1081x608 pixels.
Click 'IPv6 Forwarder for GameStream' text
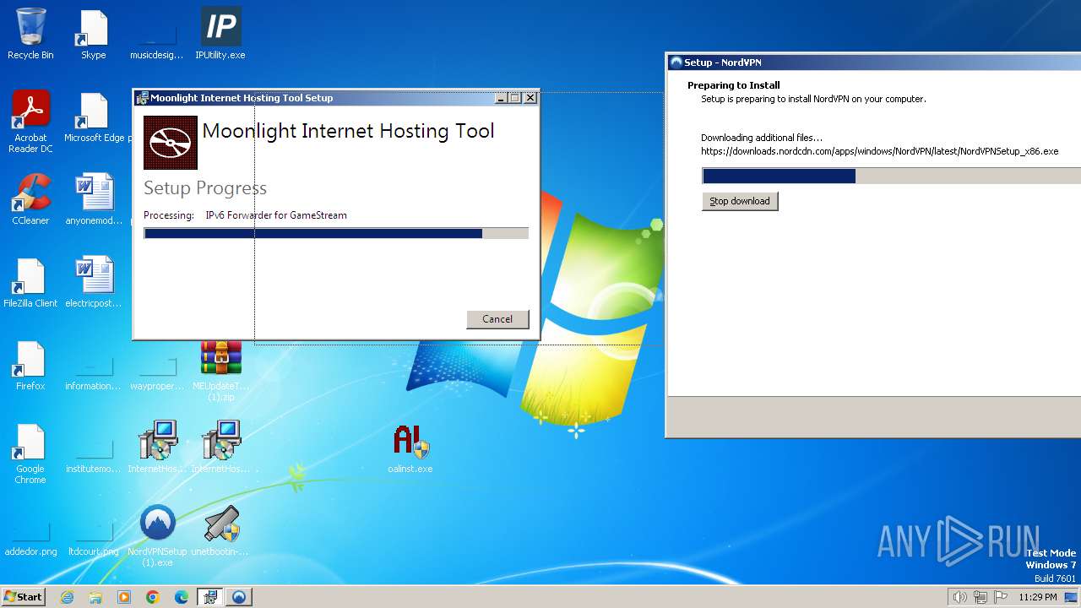pos(276,215)
